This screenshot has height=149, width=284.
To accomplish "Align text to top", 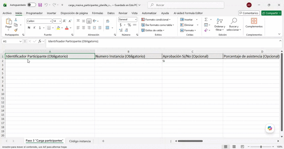I will (78, 21).
